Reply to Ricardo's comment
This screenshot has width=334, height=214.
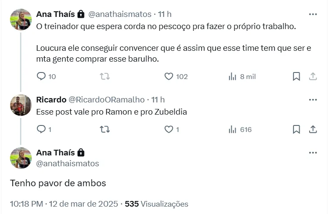[41, 129]
